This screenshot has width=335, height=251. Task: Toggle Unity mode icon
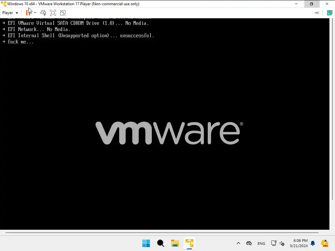point(63,13)
